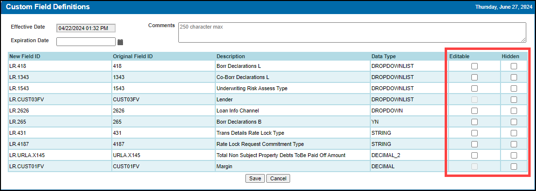Toggle Editable for Co-Borr Declarations L

tap(474, 78)
